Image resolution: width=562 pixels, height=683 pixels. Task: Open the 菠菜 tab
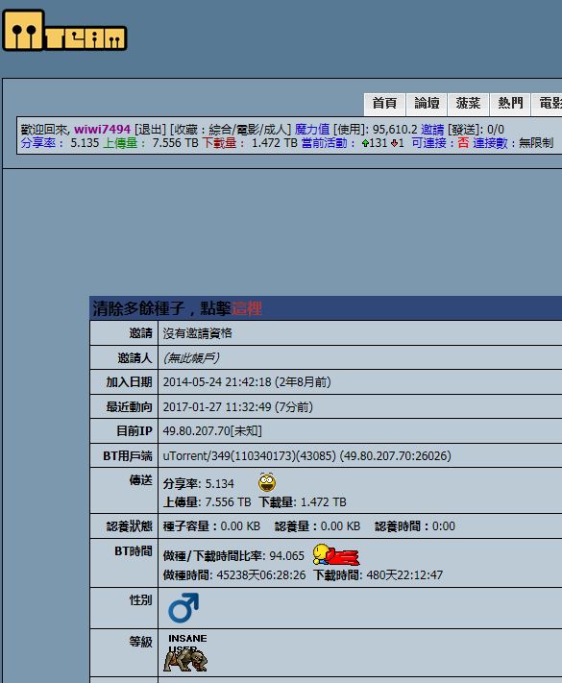(469, 104)
